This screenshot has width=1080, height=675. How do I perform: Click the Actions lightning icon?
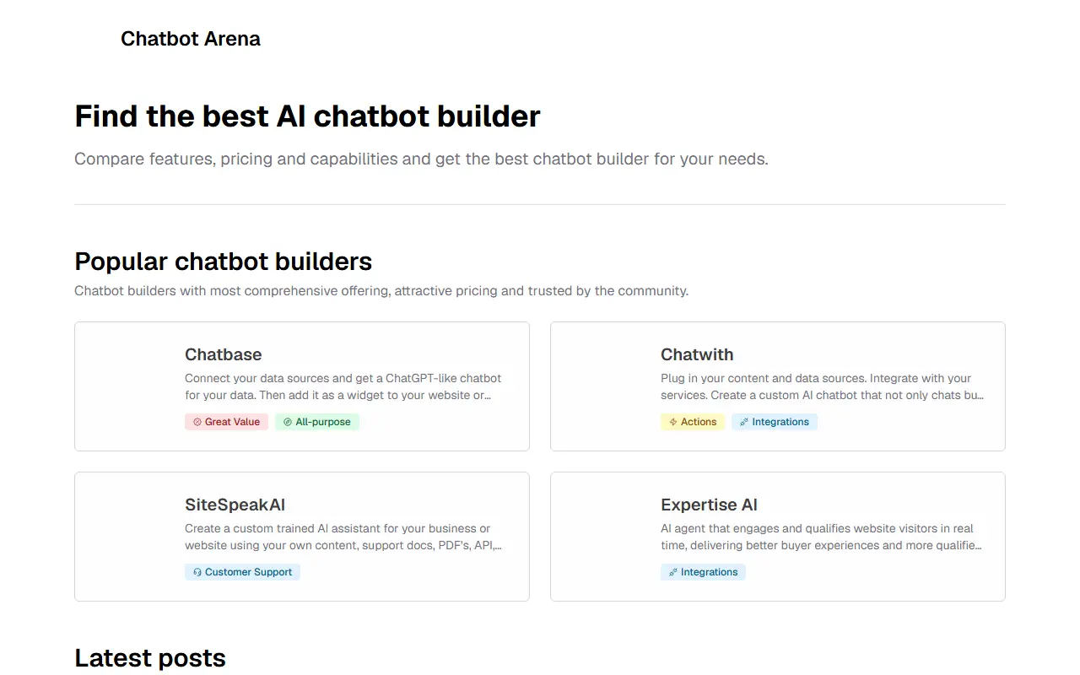673,422
